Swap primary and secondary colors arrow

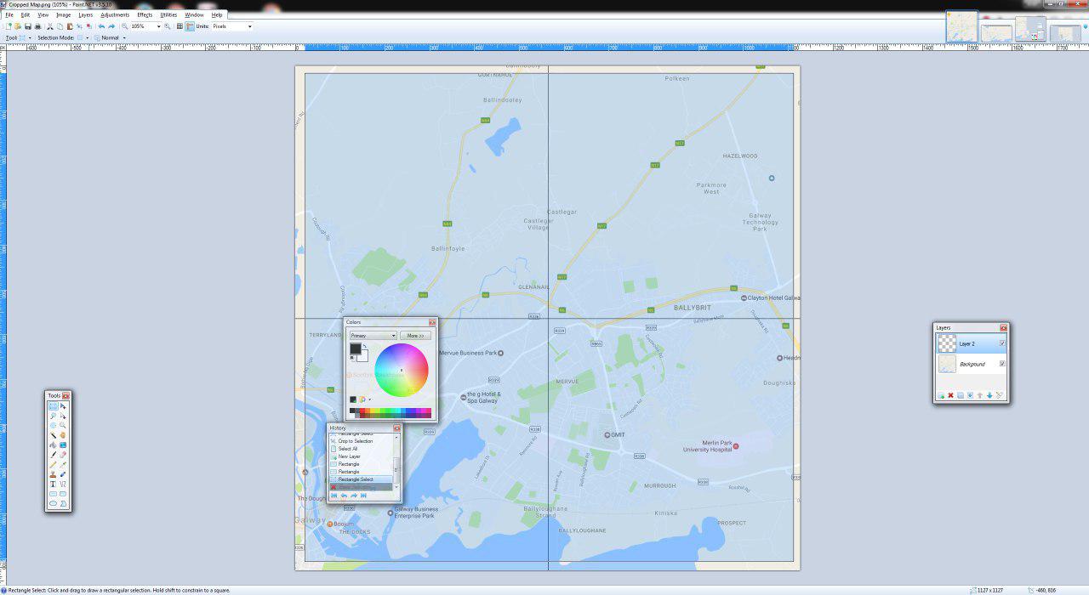(365, 346)
